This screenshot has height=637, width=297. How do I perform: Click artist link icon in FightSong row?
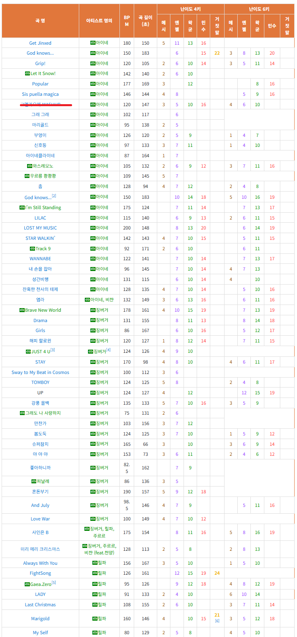[95, 573]
